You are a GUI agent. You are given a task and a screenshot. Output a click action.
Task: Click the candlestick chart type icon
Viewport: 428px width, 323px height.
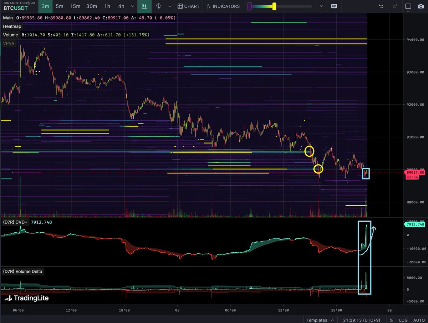(144, 6)
